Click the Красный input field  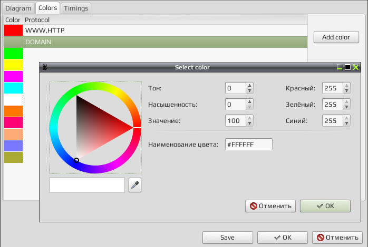[333, 88]
